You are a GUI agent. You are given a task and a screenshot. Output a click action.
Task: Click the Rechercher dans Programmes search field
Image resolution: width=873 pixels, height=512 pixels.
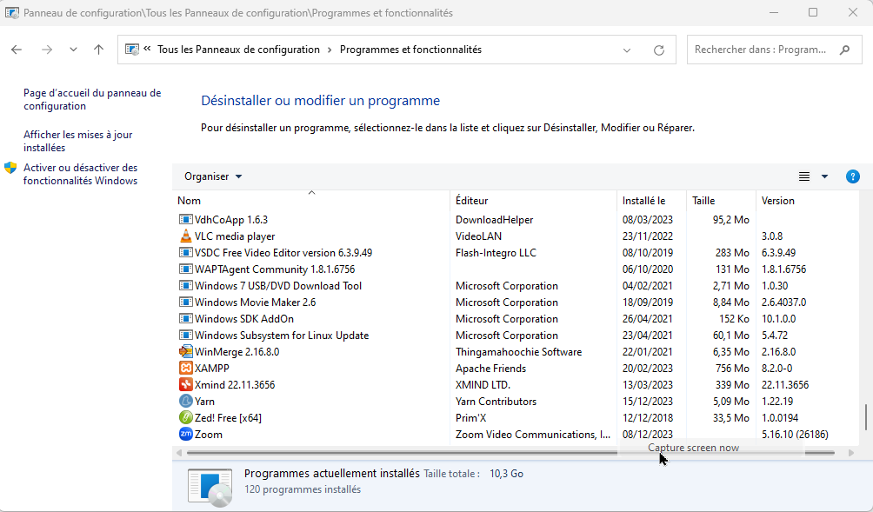click(761, 50)
